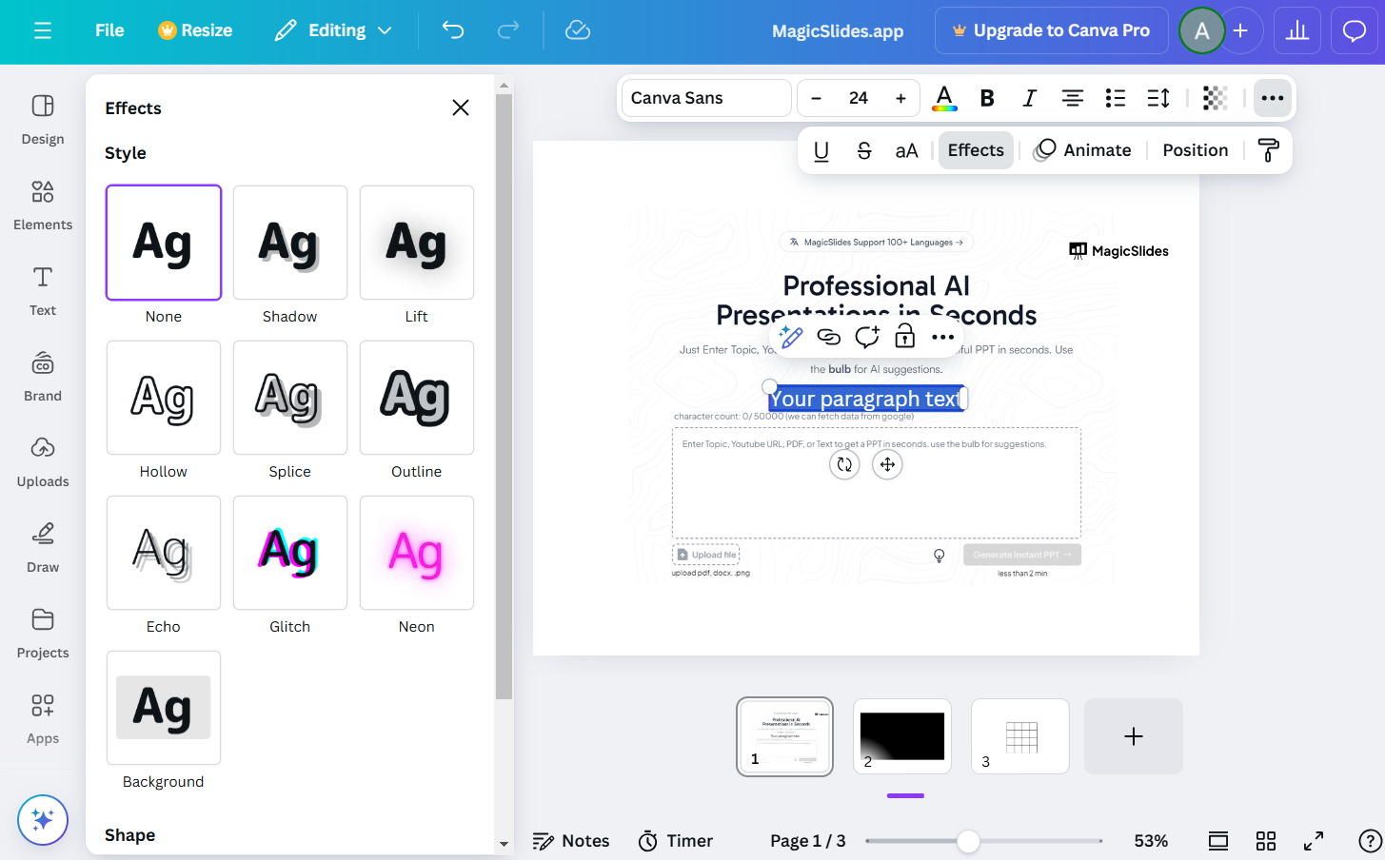Image resolution: width=1385 pixels, height=860 pixels.
Task: Add a new page
Action: (x=1134, y=736)
